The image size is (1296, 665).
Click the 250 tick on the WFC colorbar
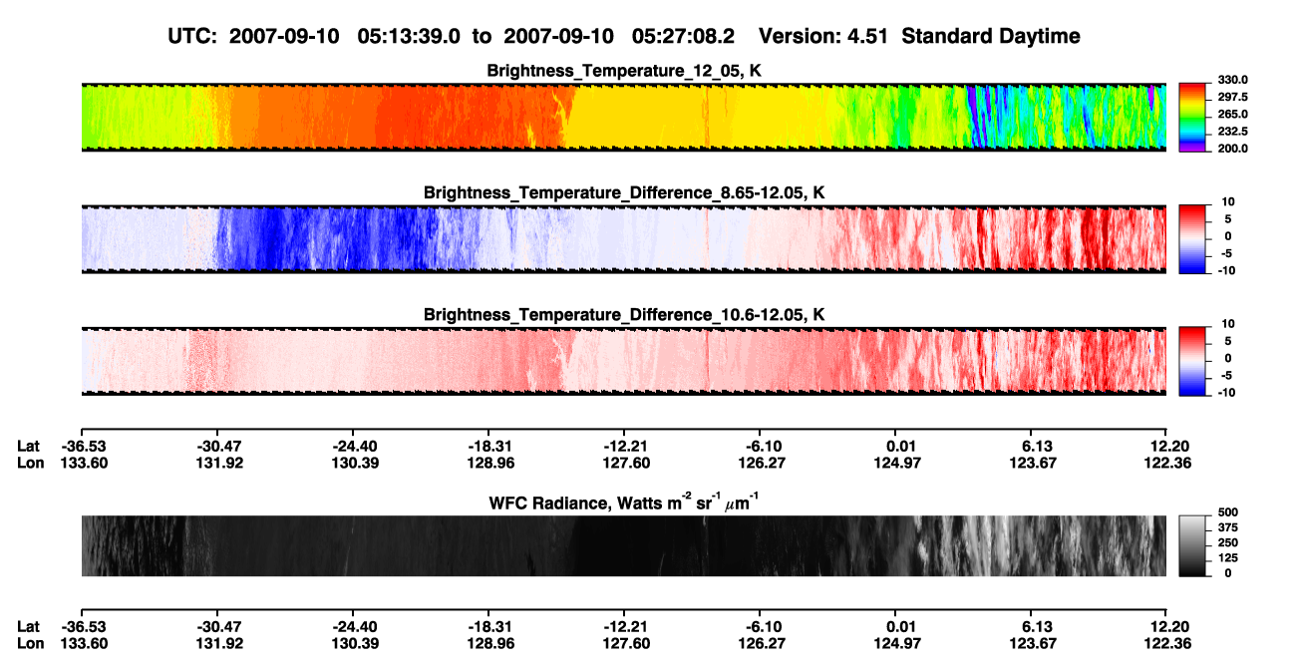tap(1228, 543)
